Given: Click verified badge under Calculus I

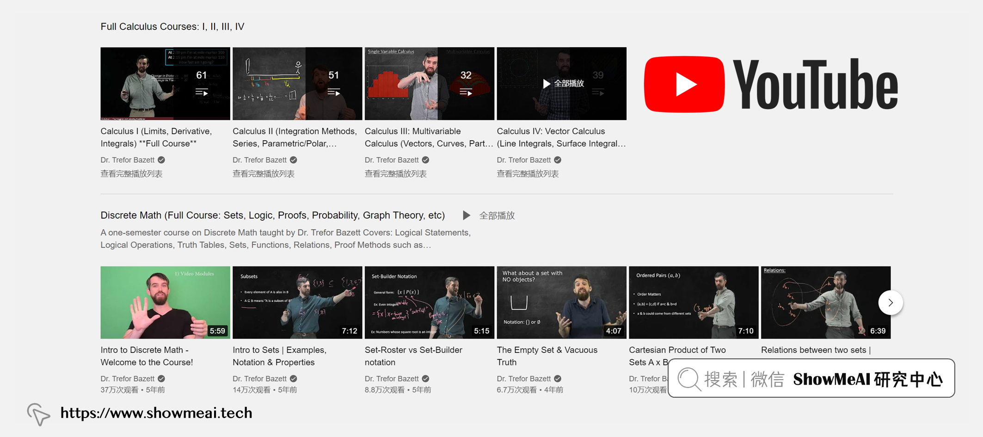Looking at the screenshot, I should pyautogui.click(x=161, y=160).
